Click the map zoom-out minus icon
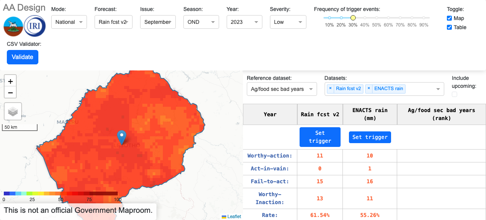The height and width of the screenshot is (220, 486). point(10,92)
